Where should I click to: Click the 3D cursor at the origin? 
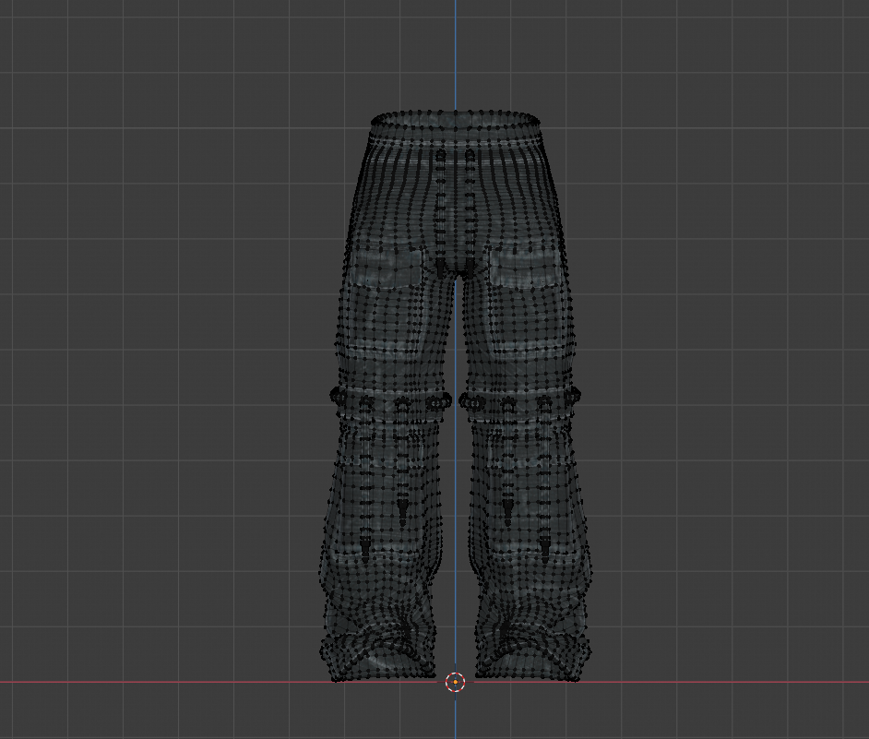[455, 682]
